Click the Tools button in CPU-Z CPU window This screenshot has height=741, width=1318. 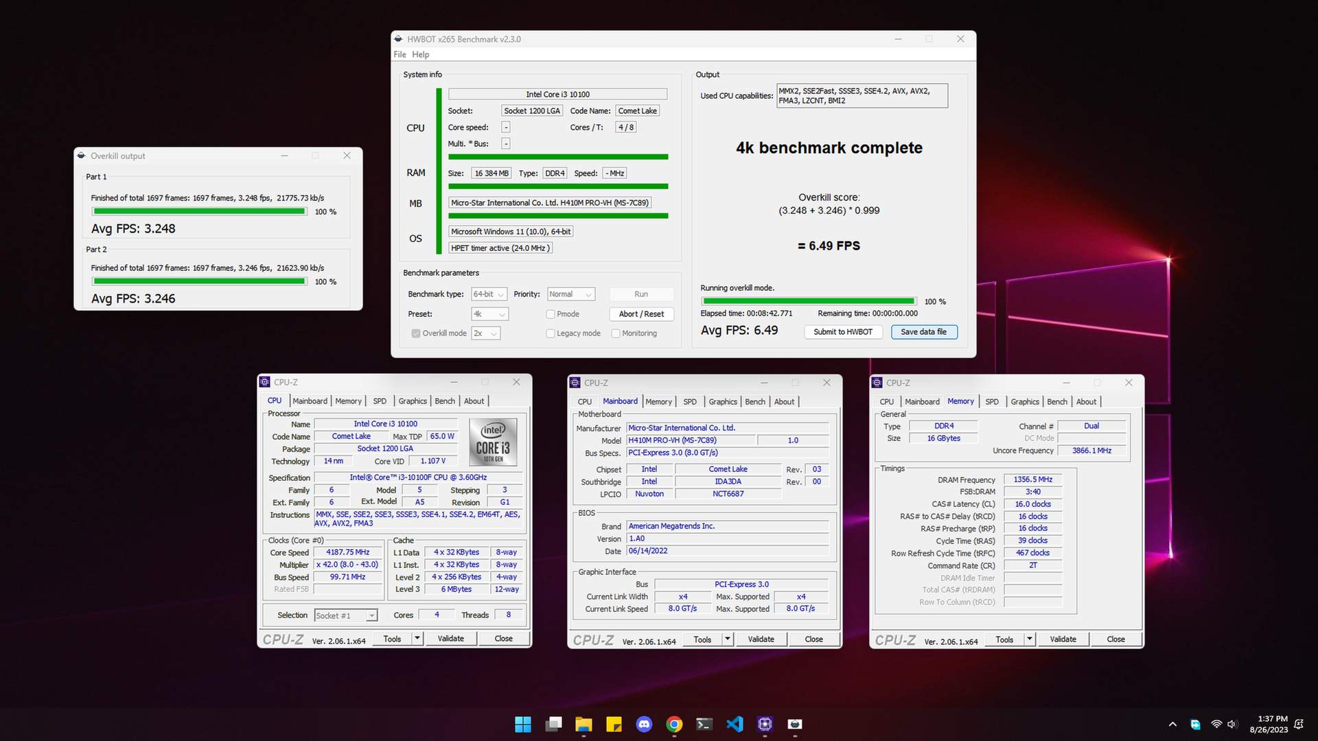click(x=392, y=639)
